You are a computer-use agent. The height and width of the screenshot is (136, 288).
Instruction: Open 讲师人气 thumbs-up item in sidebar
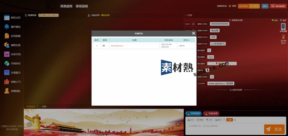click(x=12, y=82)
